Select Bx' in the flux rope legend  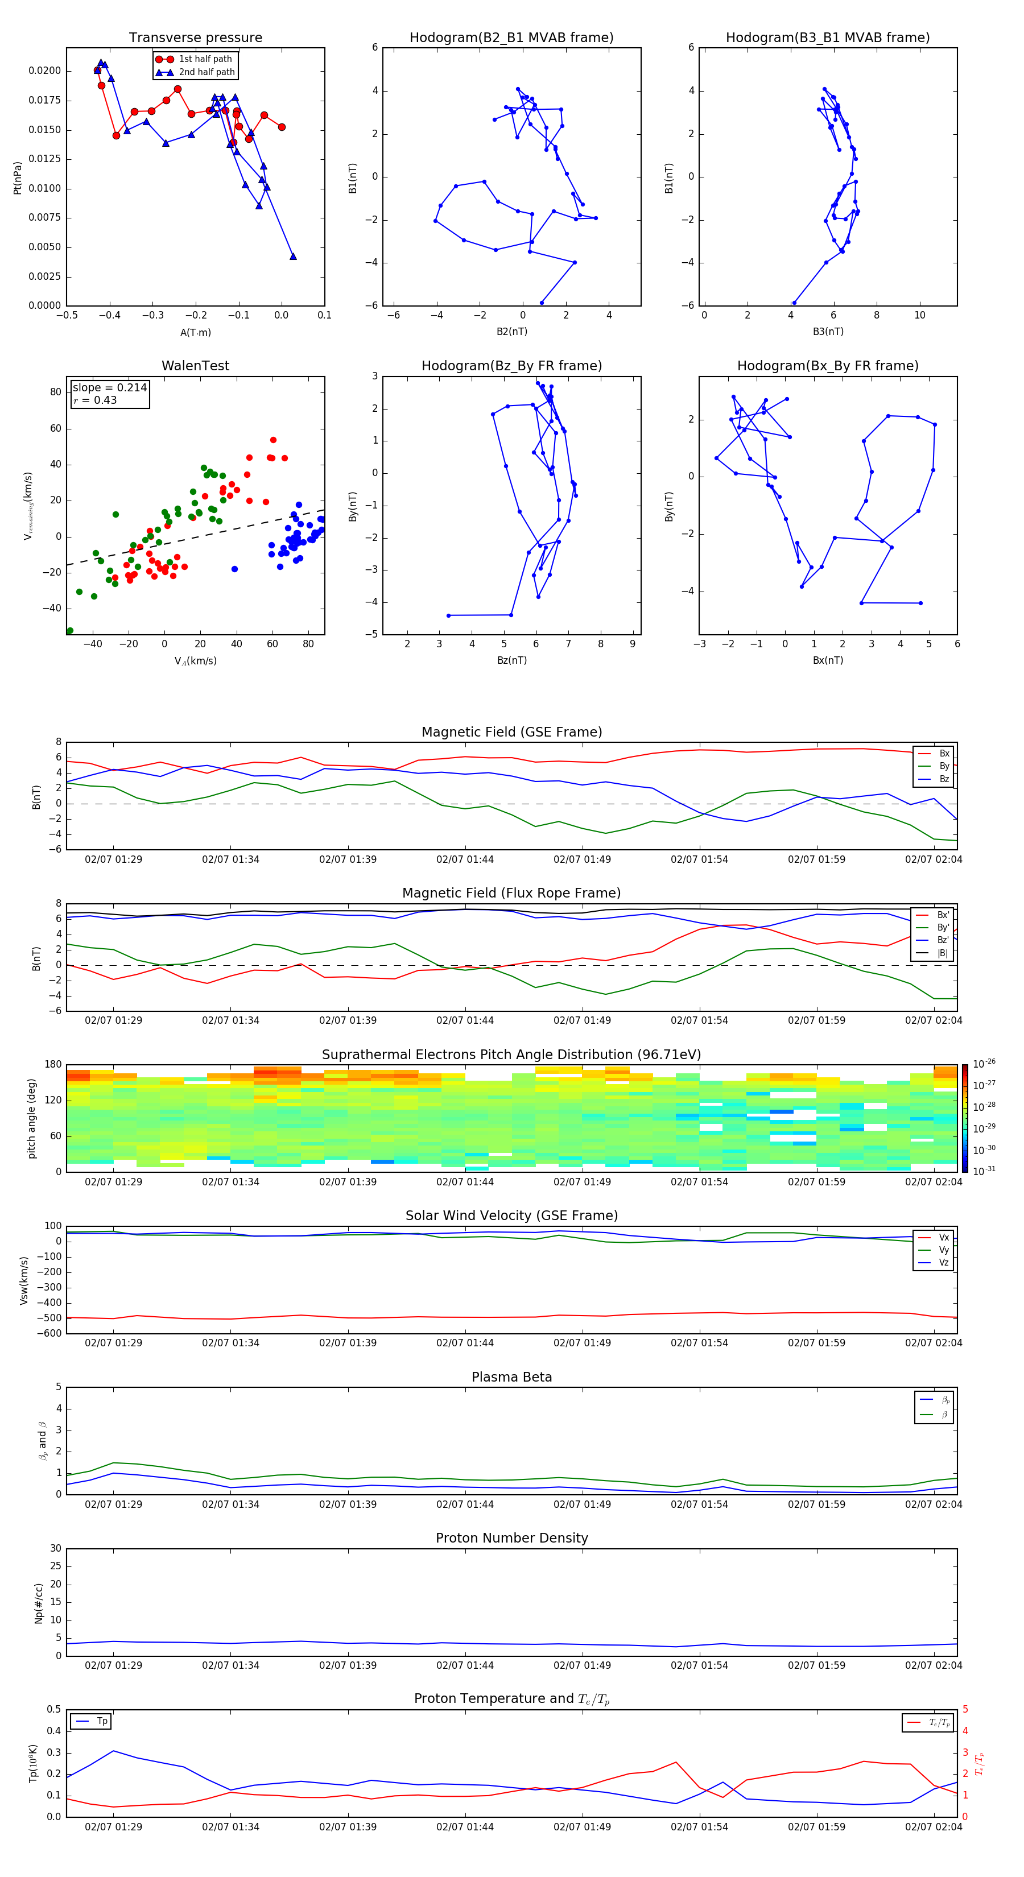pyautogui.click(x=933, y=915)
